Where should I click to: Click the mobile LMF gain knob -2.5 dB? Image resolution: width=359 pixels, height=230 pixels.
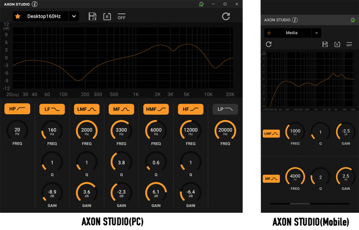click(346, 132)
